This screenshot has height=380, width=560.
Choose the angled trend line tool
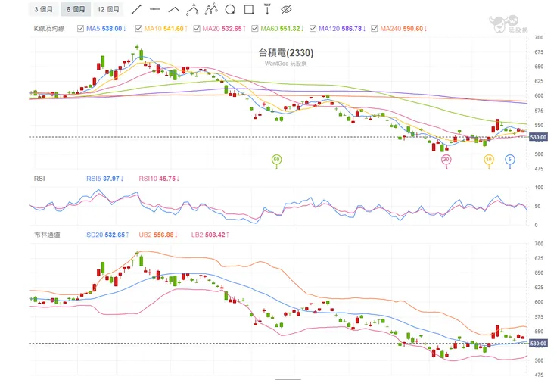pyautogui.click(x=173, y=9)
